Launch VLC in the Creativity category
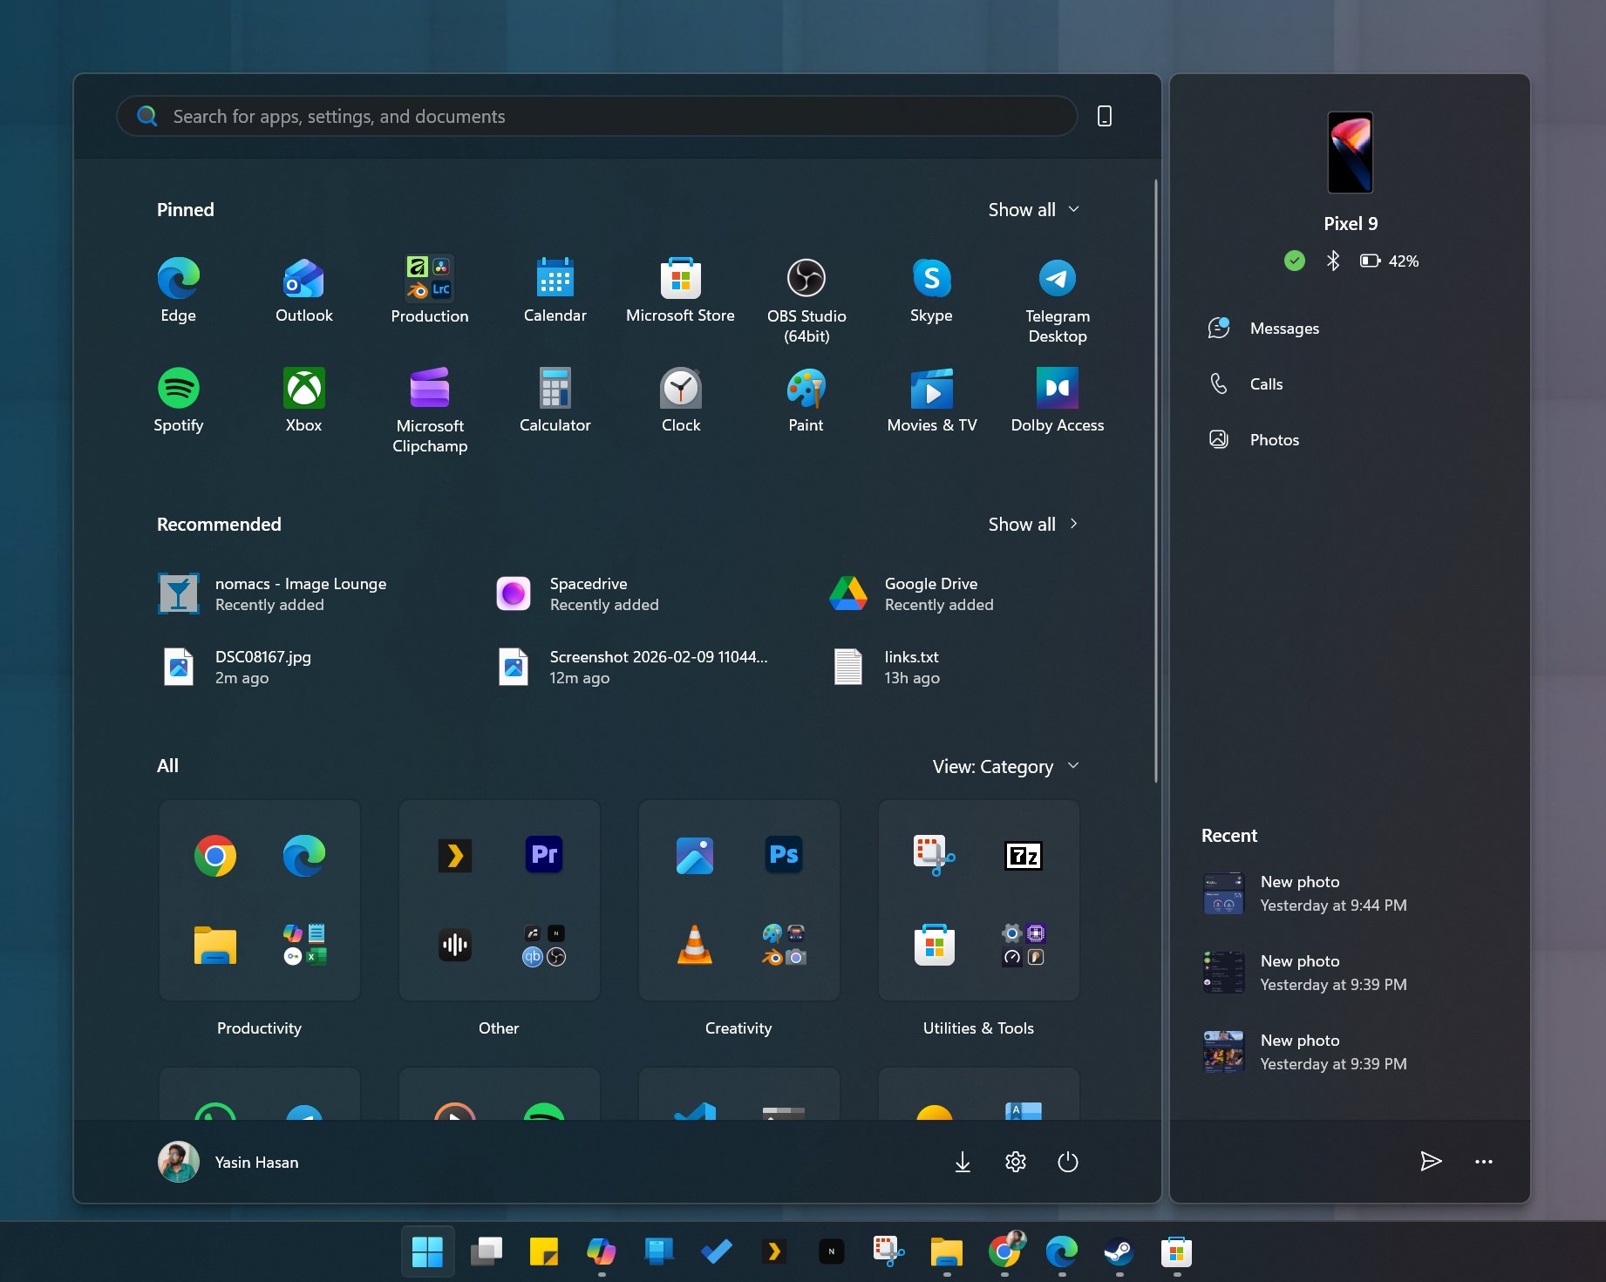 pos(695,945)
